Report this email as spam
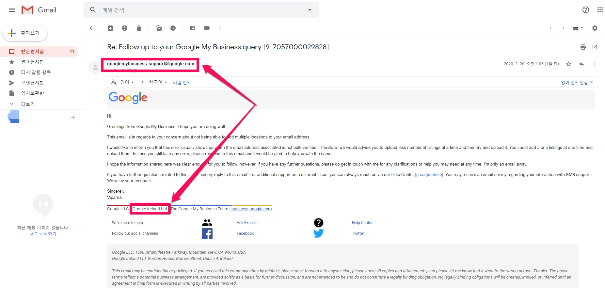This screenshot has height=288, width=605. click(125, 28)
